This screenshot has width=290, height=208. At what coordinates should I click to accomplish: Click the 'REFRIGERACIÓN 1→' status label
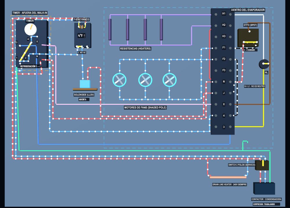coord(30,66)
